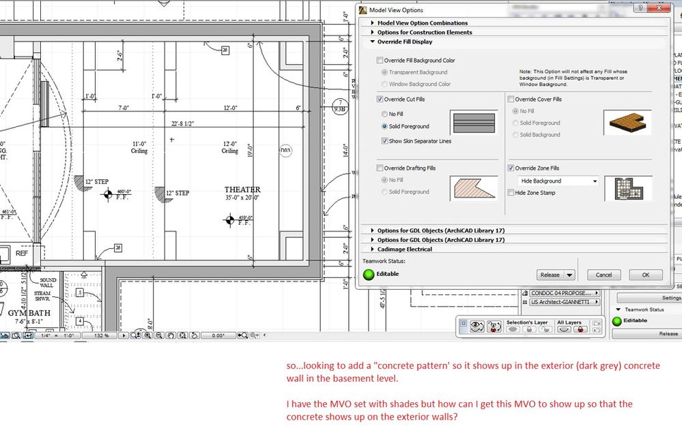Expand Options for Construction Elements section
The image size is (682, 443).
tap(372, 32)
